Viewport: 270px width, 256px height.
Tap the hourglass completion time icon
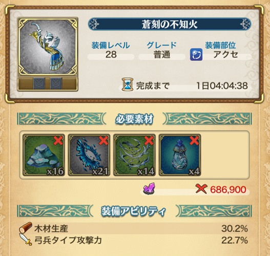(x=128, y=84)
